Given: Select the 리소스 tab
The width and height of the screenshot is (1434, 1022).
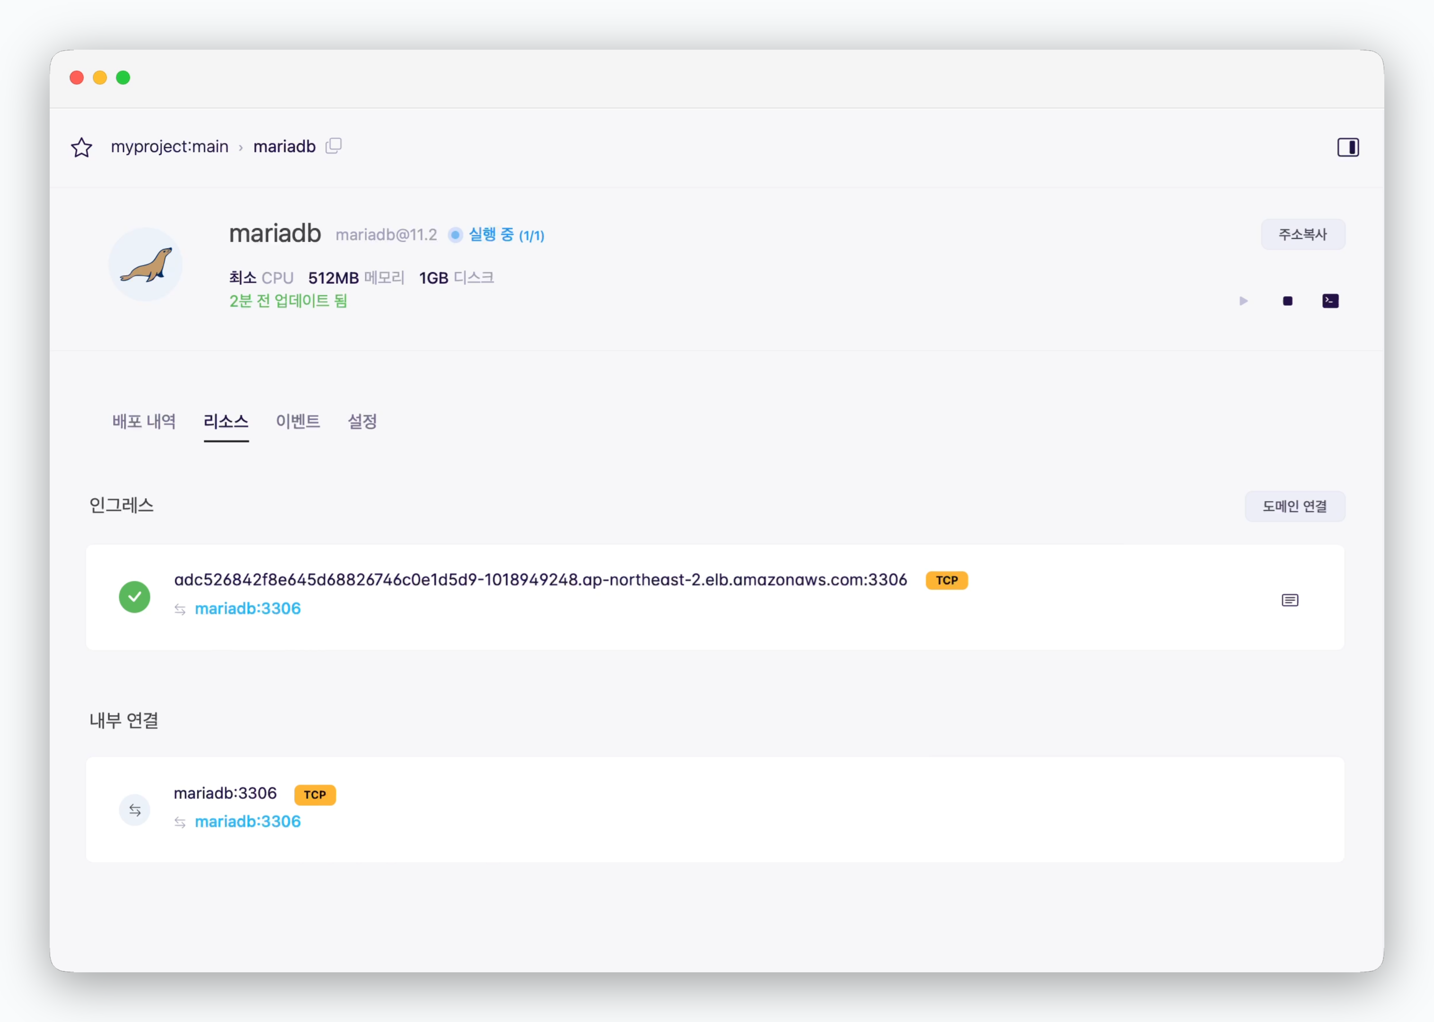Looking at the screenshot, I should [226, 421].
